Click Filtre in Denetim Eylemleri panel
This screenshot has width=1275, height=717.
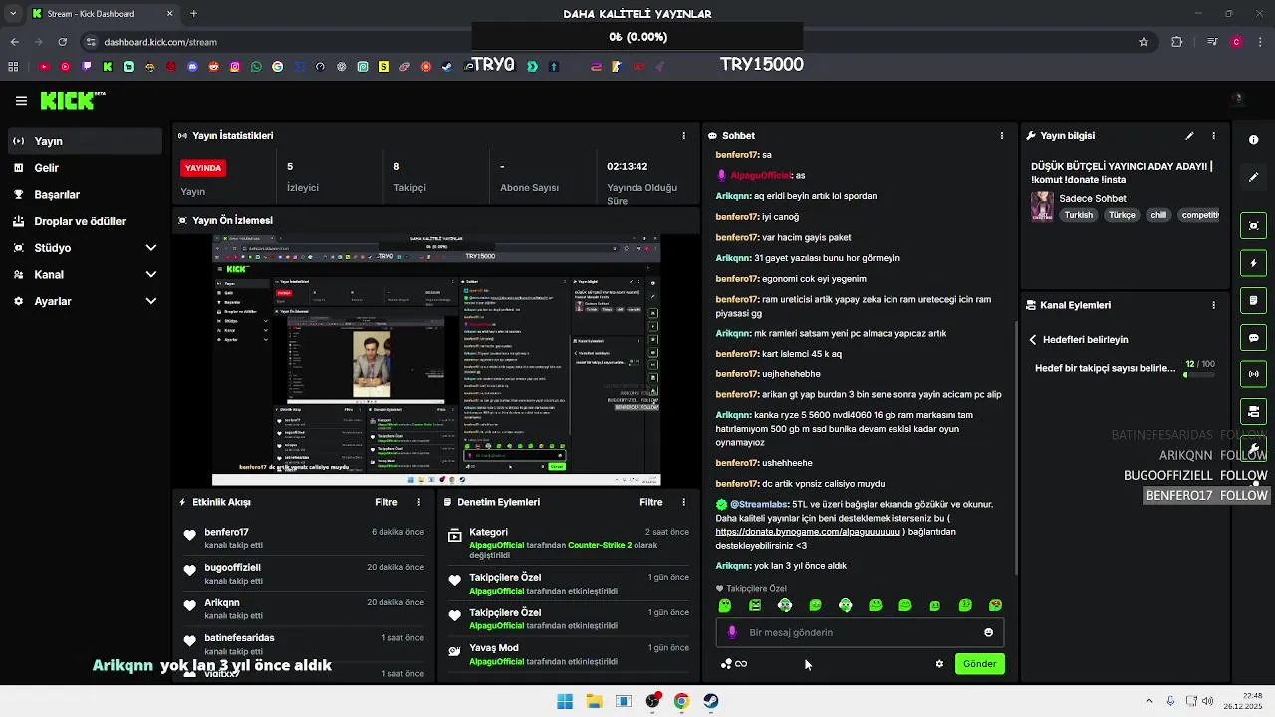(x=651, y=503)
